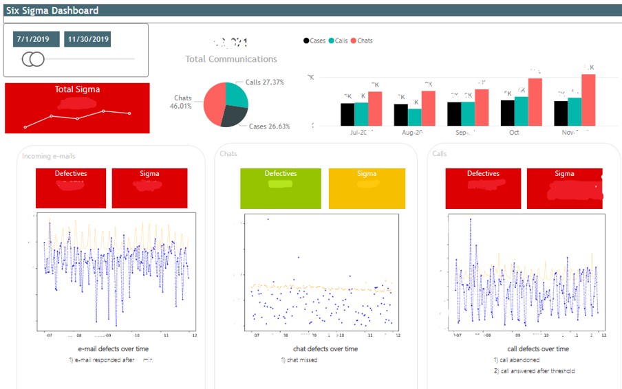Select the black Cases legend marker
Screen dimensions: 622x389
click(x=306, y=41)
